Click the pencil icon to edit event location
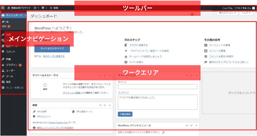Image resolution: width=257 pixels, height=136 pixels. click(x=163, y=132)
